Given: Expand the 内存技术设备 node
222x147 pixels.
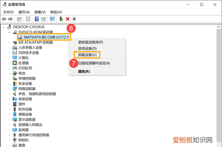Looking at the screenshot, I should pos(9,53).
